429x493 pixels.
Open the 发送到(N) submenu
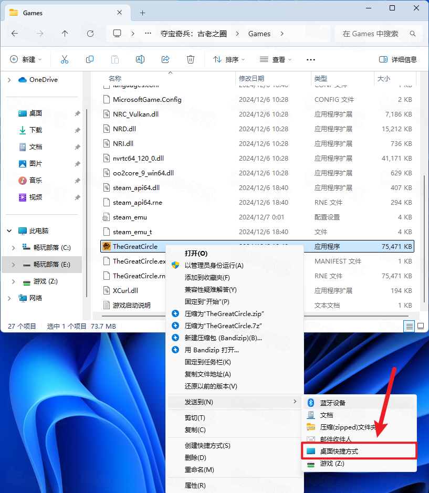[234, 402]
